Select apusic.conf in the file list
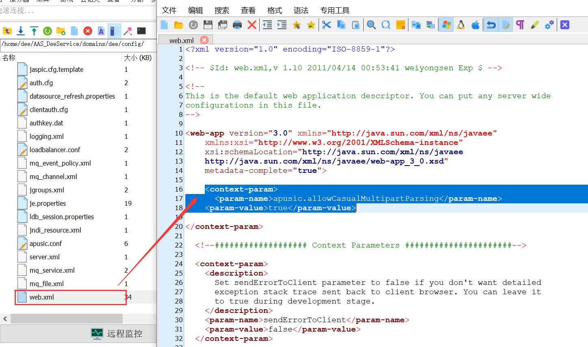Viewport: 588px width, 347px height. click(x=46, y=244)
